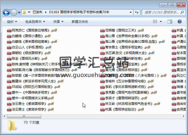The image size is (188, 135).
Task: Open the help question mark icon
Action: (x=179, y=22)
